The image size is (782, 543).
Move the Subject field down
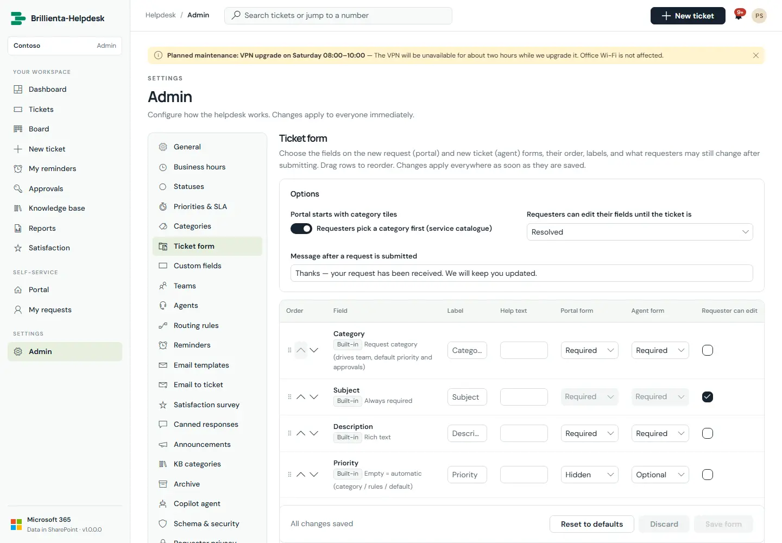[x=314, y=397]
